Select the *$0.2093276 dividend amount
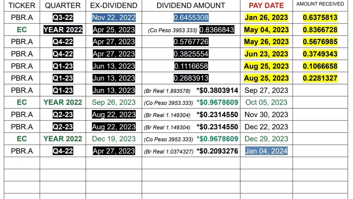 pyautogui.click(x=217, y=151)
